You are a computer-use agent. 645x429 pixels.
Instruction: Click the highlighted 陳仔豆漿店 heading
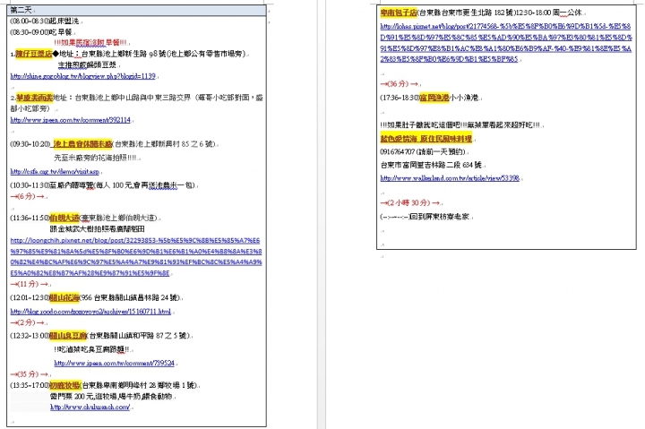click(34, 54)
